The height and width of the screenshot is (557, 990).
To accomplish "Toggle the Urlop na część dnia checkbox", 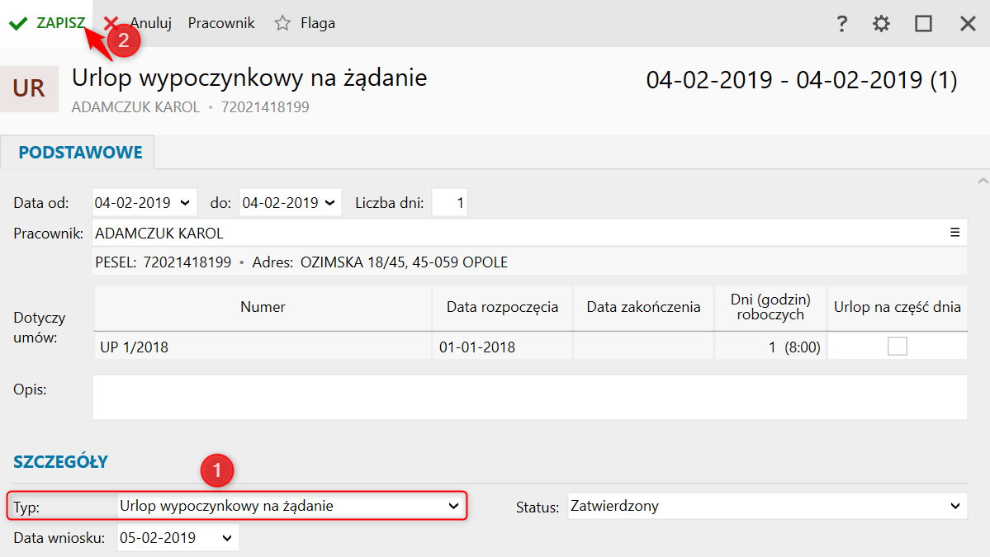I will pyautogui.click(x=897, y=347).
